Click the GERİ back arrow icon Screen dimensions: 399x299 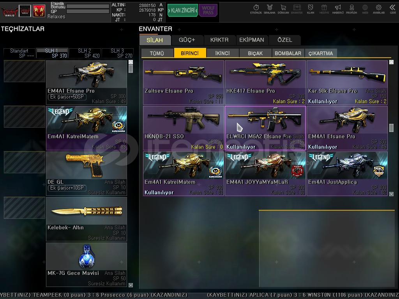click(x=392, y=9)
